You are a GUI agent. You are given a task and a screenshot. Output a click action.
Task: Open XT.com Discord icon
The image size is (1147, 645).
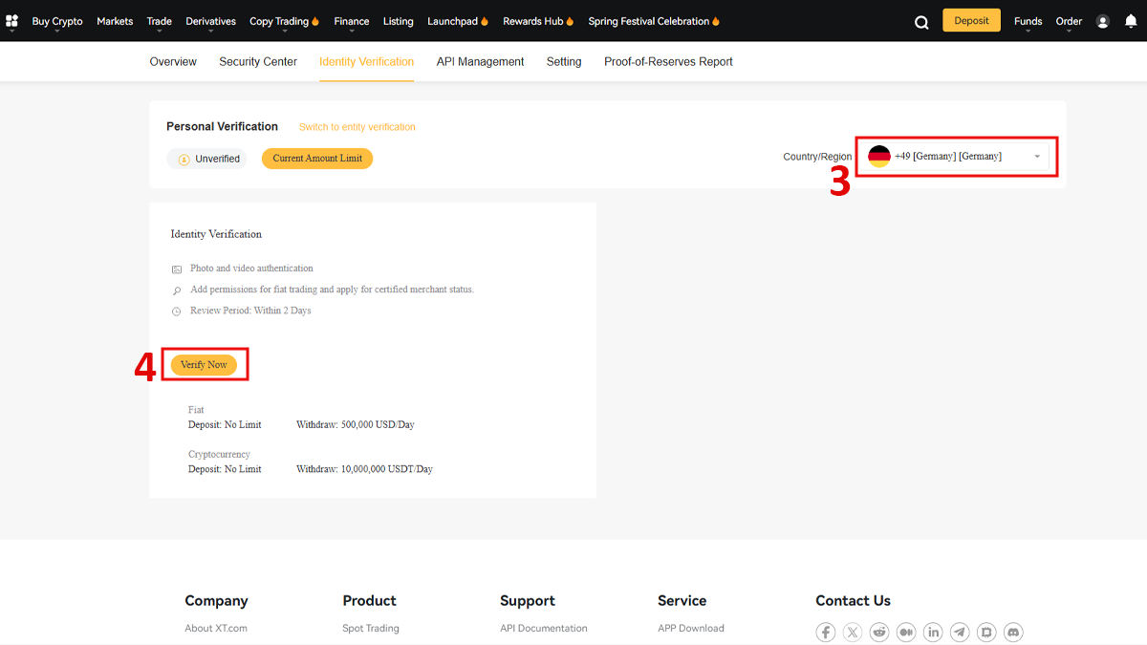point(1013,632)
